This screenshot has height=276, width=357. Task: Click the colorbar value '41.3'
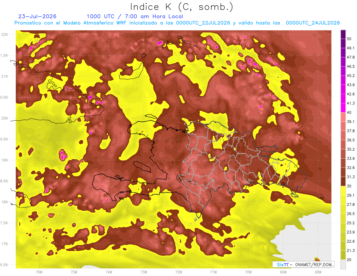[x=350, y=103]
